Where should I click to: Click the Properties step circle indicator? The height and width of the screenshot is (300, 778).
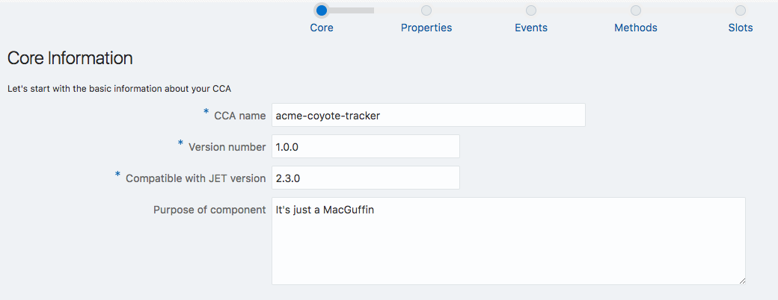click(x=426, y=10)
